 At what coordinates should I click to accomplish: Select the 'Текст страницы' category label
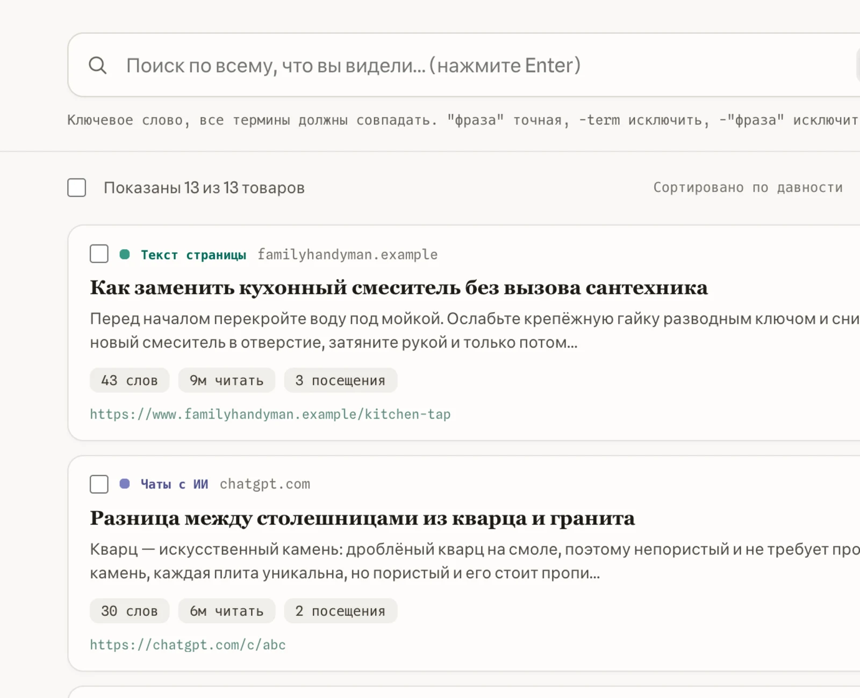click(193, 255)
